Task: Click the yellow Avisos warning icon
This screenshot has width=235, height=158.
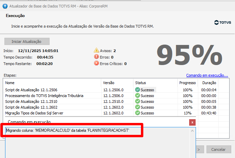Action: coord(96,50)
